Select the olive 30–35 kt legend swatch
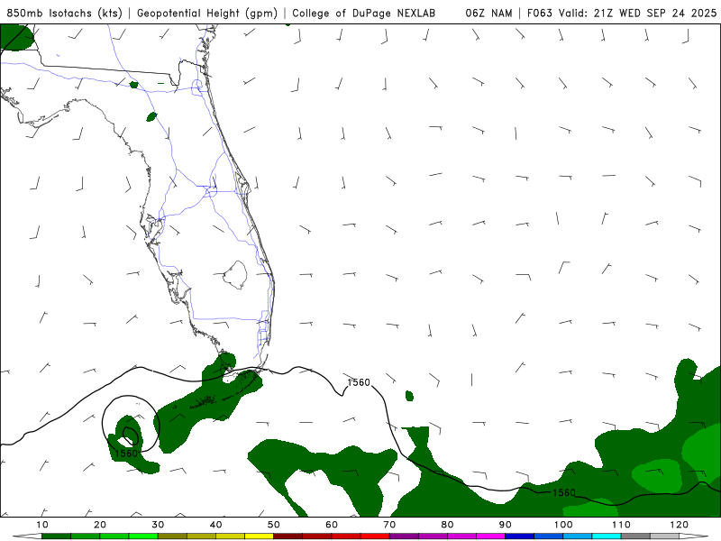721x541 pixels. (172, 536)
